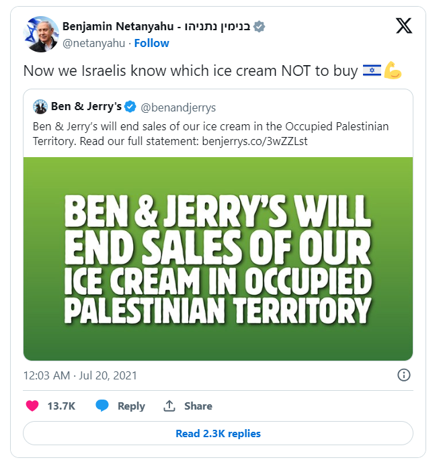
Task: Click the Reply label
Action: pyautogui.click(x=131, y=406)
